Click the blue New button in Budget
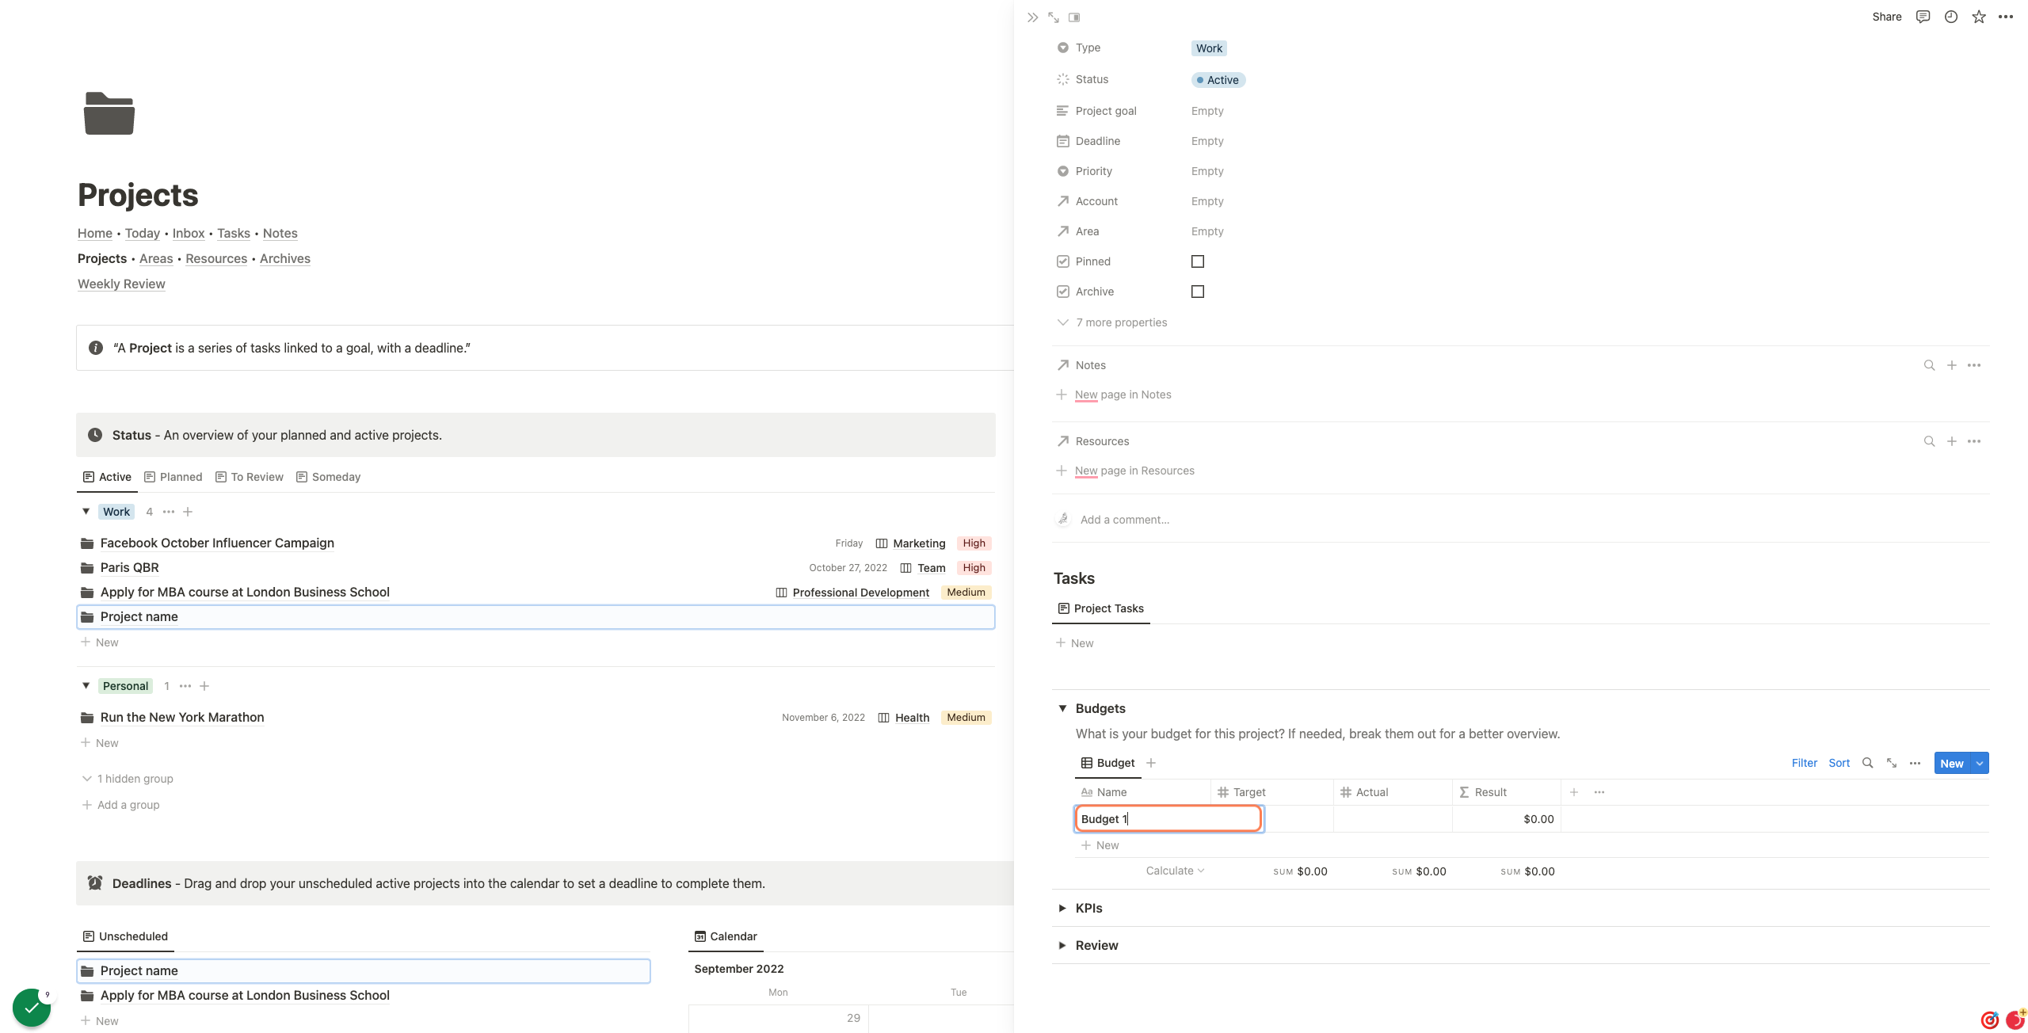Screen dimensions: 2028x1033 tap(1952, 763)
